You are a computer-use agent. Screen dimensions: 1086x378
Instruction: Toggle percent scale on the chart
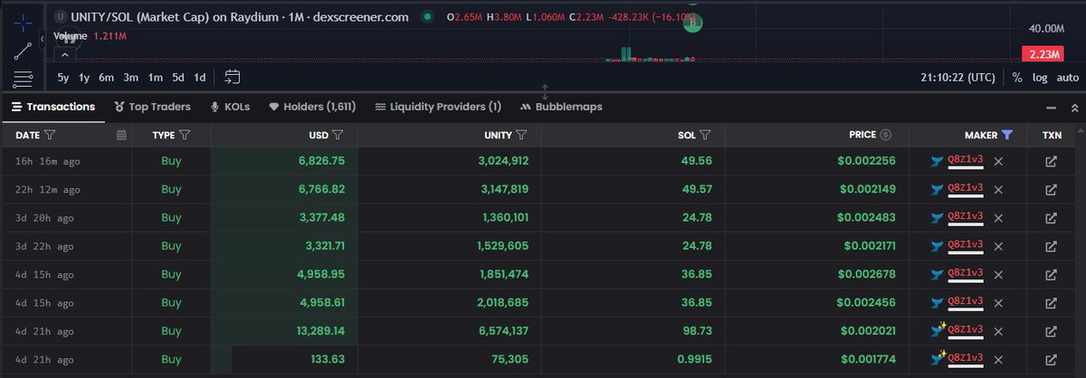(1017, 78)
